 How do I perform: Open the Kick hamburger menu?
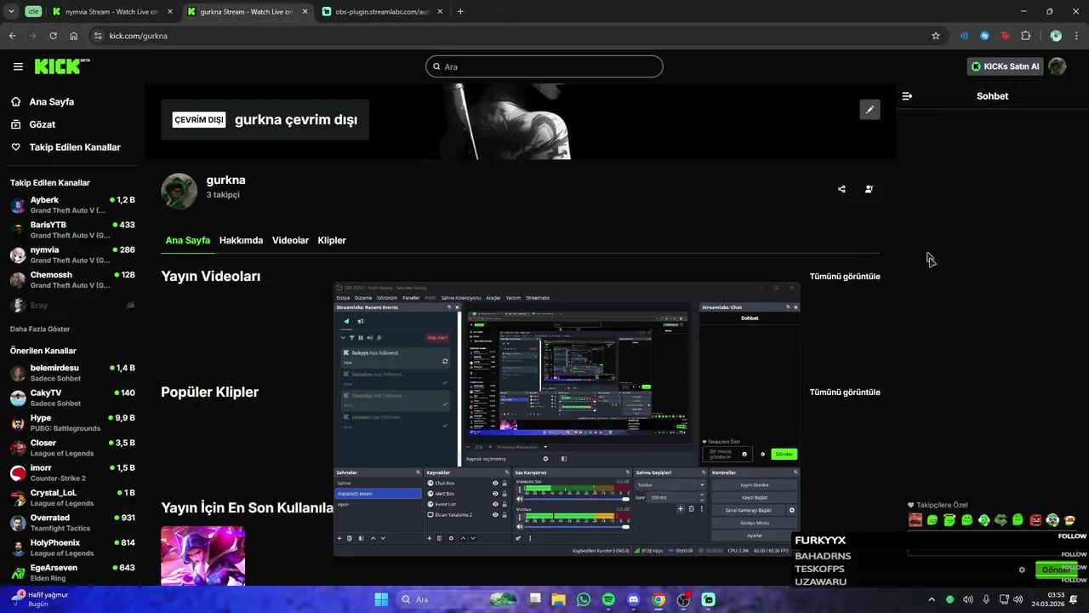[x=18, y=66]
